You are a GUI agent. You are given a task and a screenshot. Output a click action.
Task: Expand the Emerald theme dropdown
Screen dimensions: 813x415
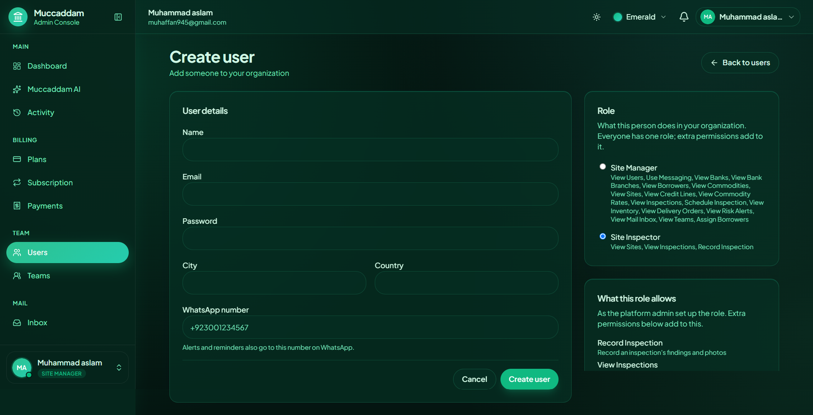[639, 17]
